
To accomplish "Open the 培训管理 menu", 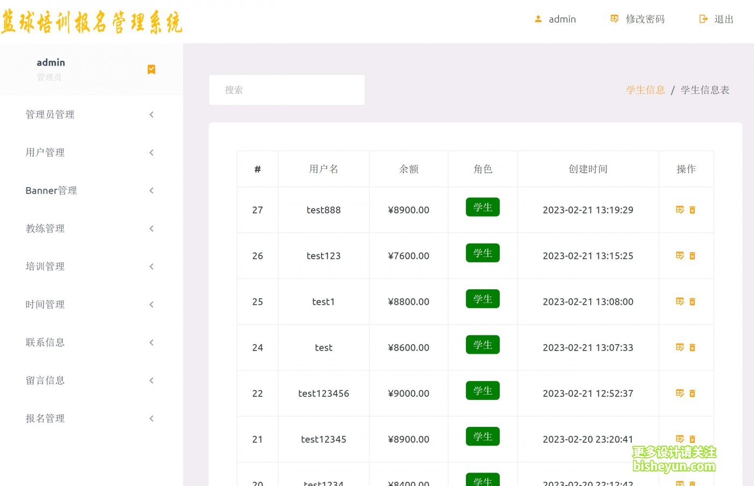I will (x=45, y=267).
